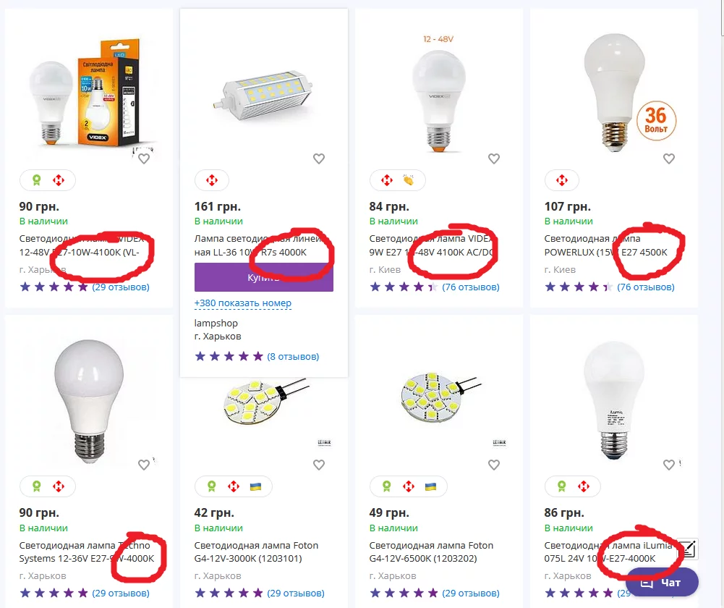Open the Чат chat widget
This screenshot has width=724, height=608.
[x=662, y=582]
